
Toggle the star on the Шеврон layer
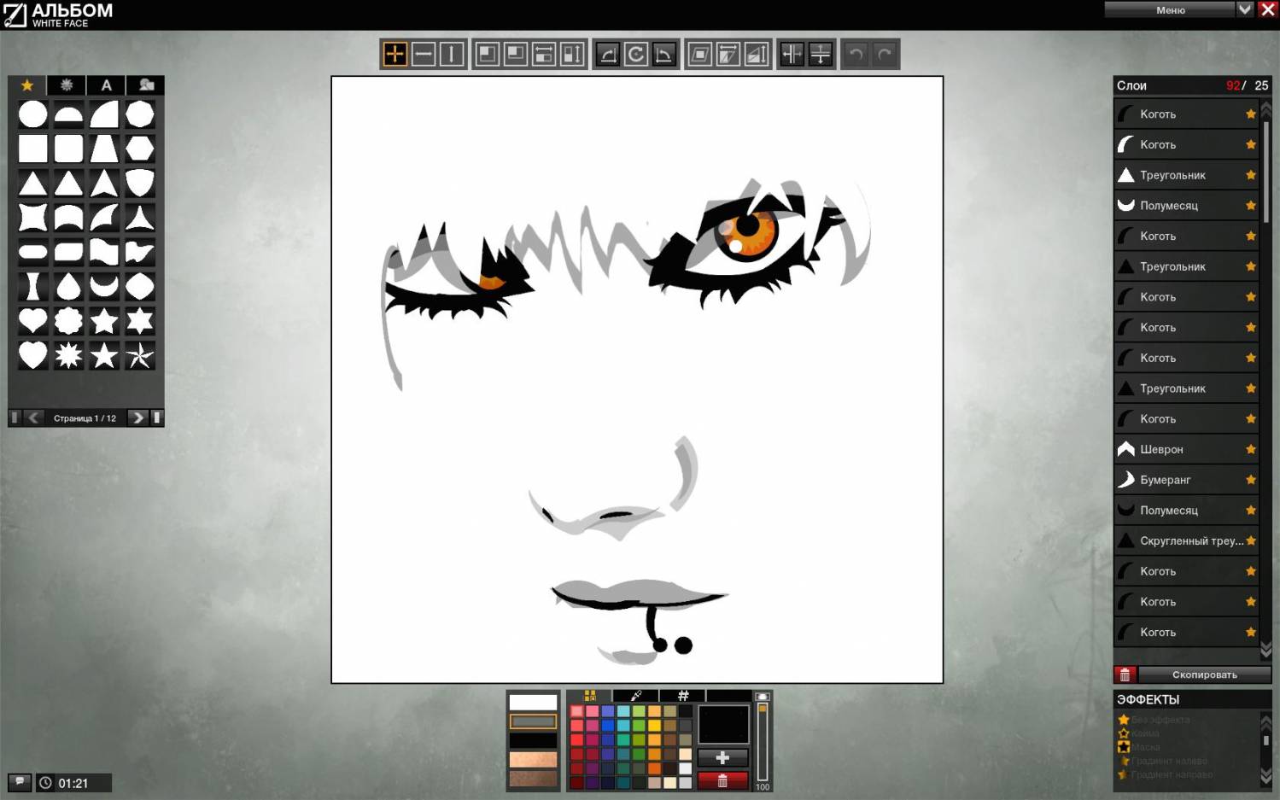[x=1251, y=449]
